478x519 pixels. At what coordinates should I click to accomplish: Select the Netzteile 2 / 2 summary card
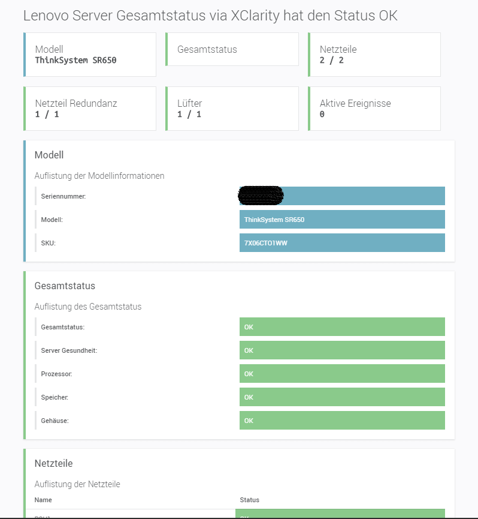click(374, 55)
